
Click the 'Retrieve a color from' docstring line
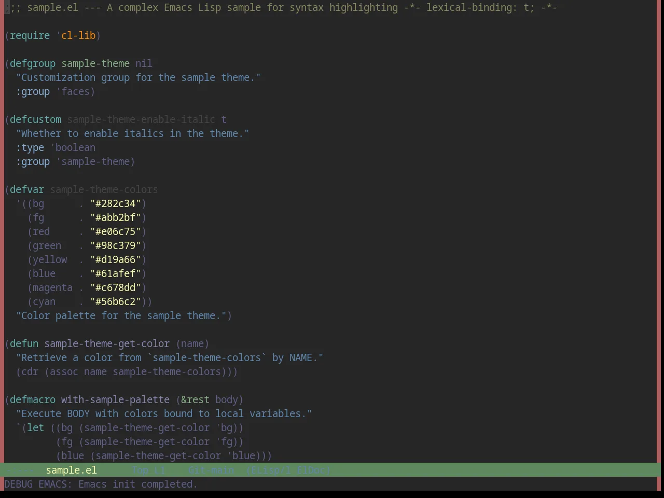pyautogui.click(x=170, y=357)
